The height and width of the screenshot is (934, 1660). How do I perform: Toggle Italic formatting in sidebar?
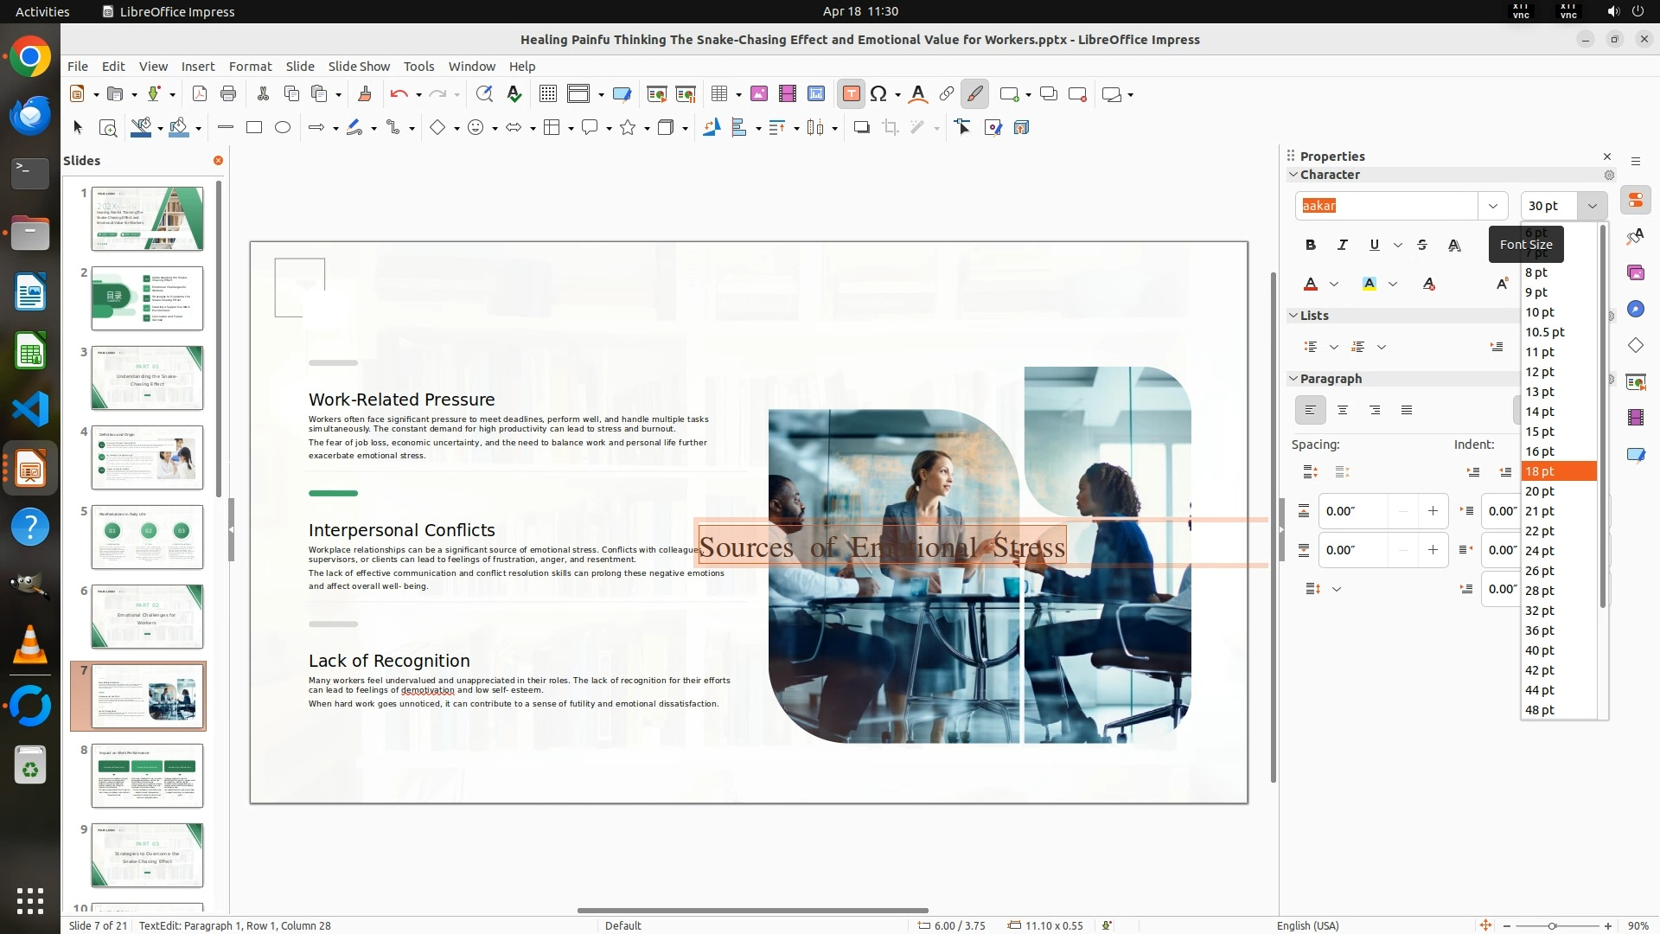pos(1343,245)
